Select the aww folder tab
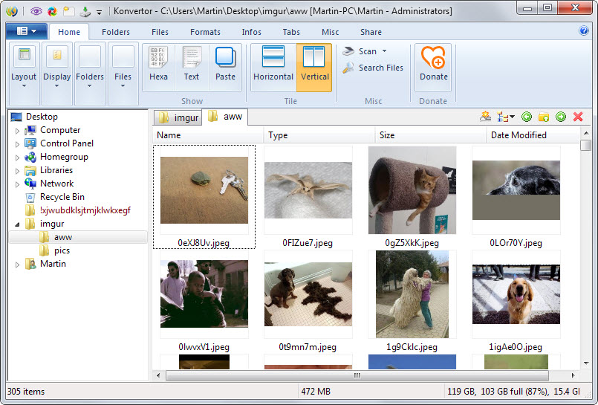The image size is (598, 405). tap(225, 117)
